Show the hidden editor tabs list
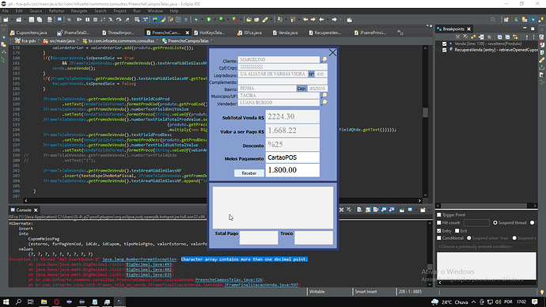This screenshot has height=307, width=546. 400,32
